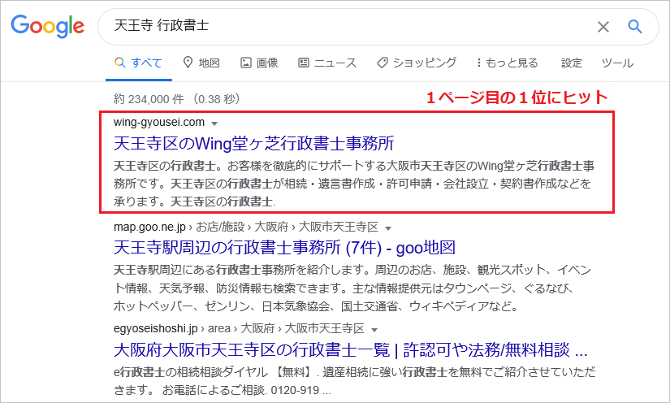Clear the search box with X icon
The width and height of the screenshot is (670, 403).
tap(603, 27)
